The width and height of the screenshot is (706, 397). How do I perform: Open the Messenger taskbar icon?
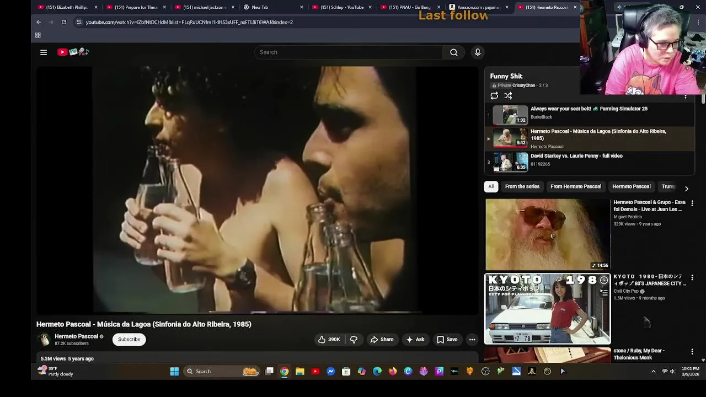(x=331, y=372)
